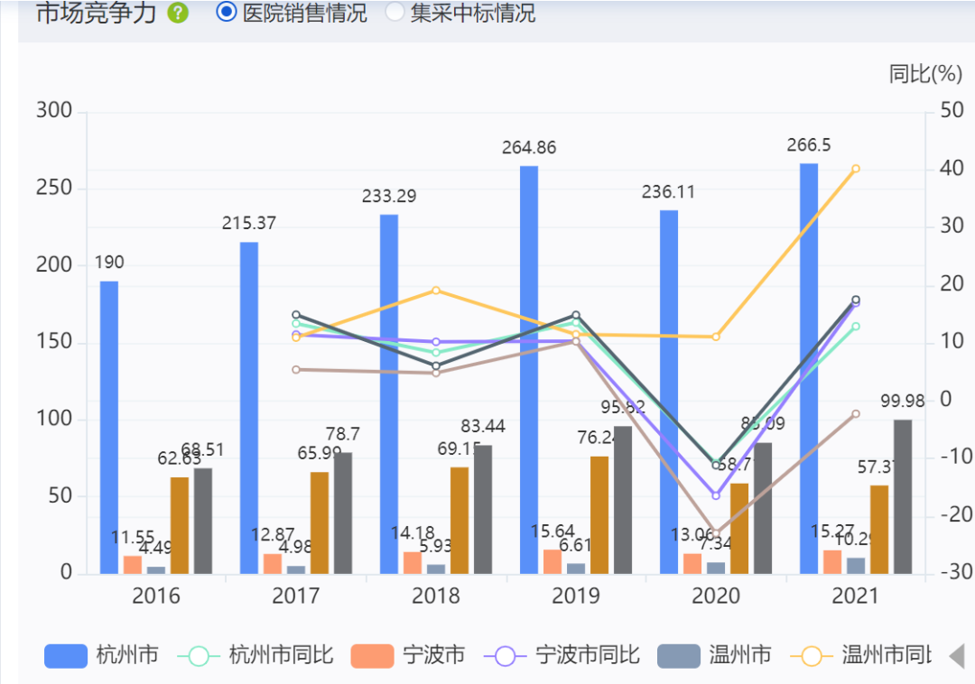Toggle the 宁波市 legend series
This screenshot has width=975, height=684.
[408, 655]
